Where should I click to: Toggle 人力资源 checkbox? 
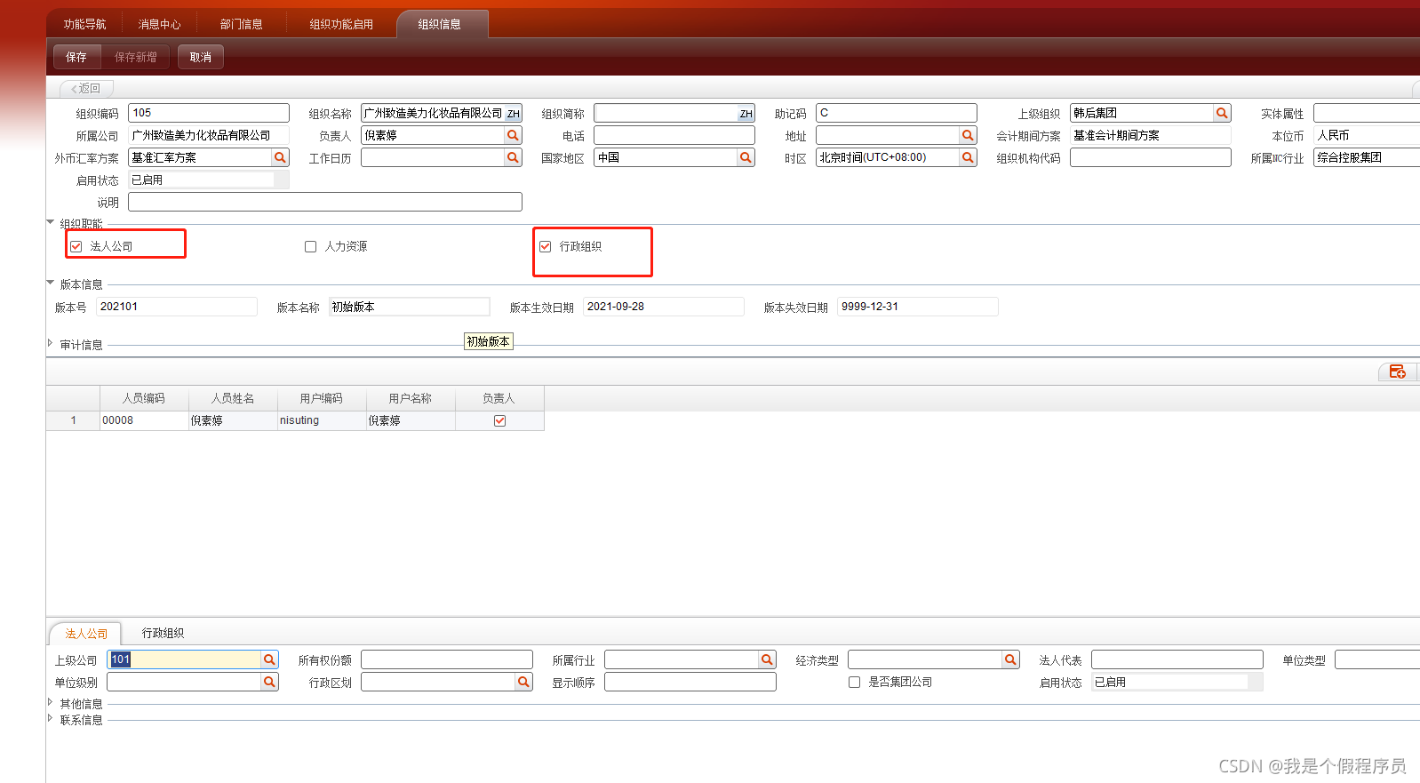[310, 246]
